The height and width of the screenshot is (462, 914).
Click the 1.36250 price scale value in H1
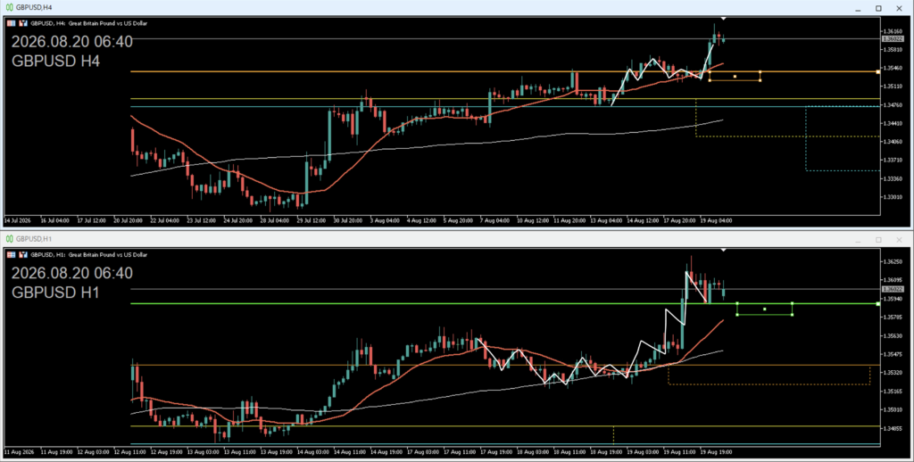click(893, 262)
